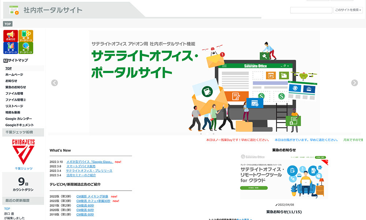Screen dimensions: 366x220
Task: Open Google カレンダー in the sitemap
Action: coord(19,119)
